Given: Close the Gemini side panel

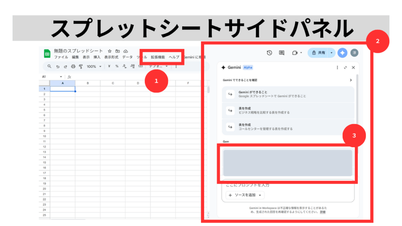Looking at the screenshot, I should coord(353,67).
